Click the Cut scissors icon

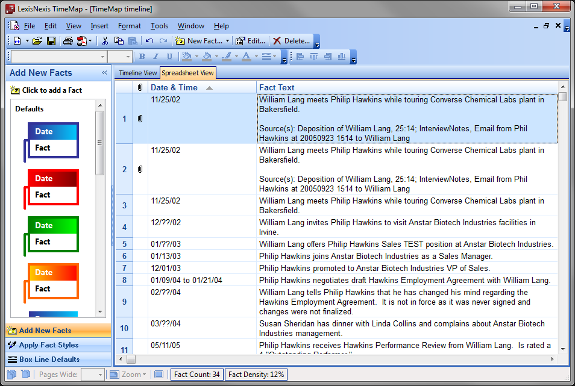click(105, 41)
